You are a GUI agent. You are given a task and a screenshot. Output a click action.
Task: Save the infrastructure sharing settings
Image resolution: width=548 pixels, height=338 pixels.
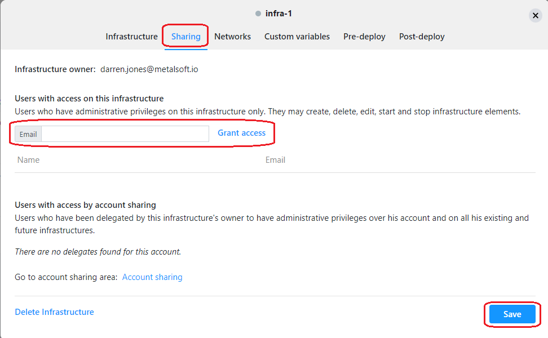[512, 314]
